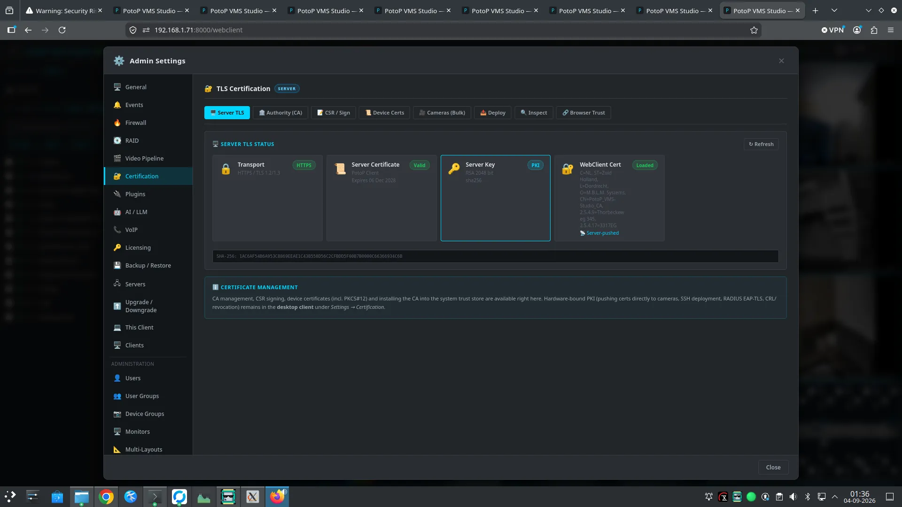The width and height of the screenshot is (902, 507).
Task: Switch to the Browser Trust tab
Action: point(583,113)
